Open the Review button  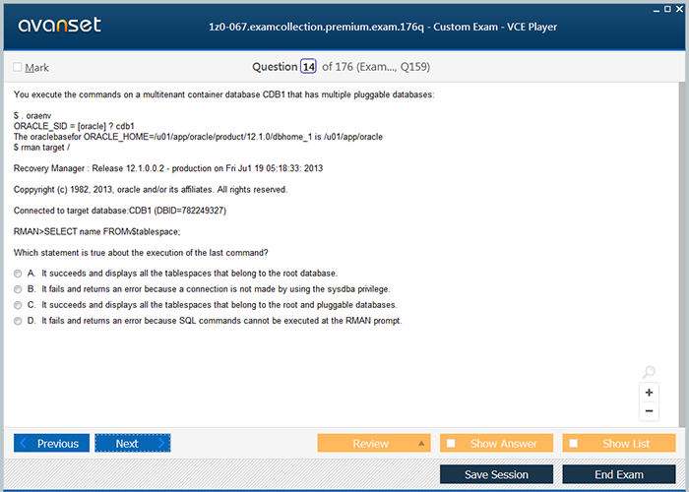374,443
